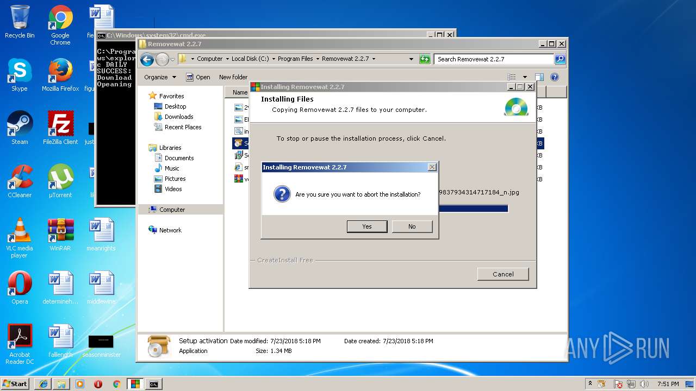The height and width of the screenshot is (391, 696).
Task: Open Recent Places in navigation pane
Action: [183, 127]
